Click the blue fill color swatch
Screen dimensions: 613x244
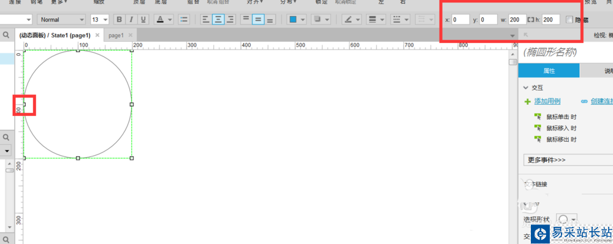coord(293,19)
